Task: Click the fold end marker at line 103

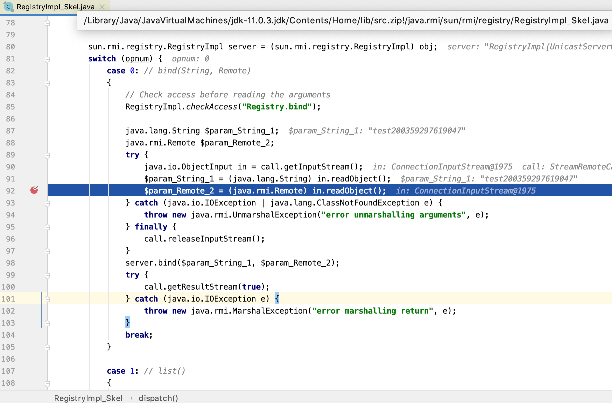Action: pos(47,323)
